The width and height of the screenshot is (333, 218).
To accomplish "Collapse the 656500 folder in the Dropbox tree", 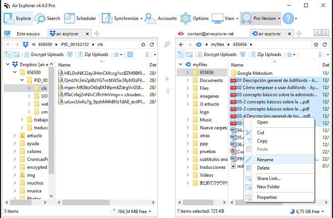I will click(15, 72).
